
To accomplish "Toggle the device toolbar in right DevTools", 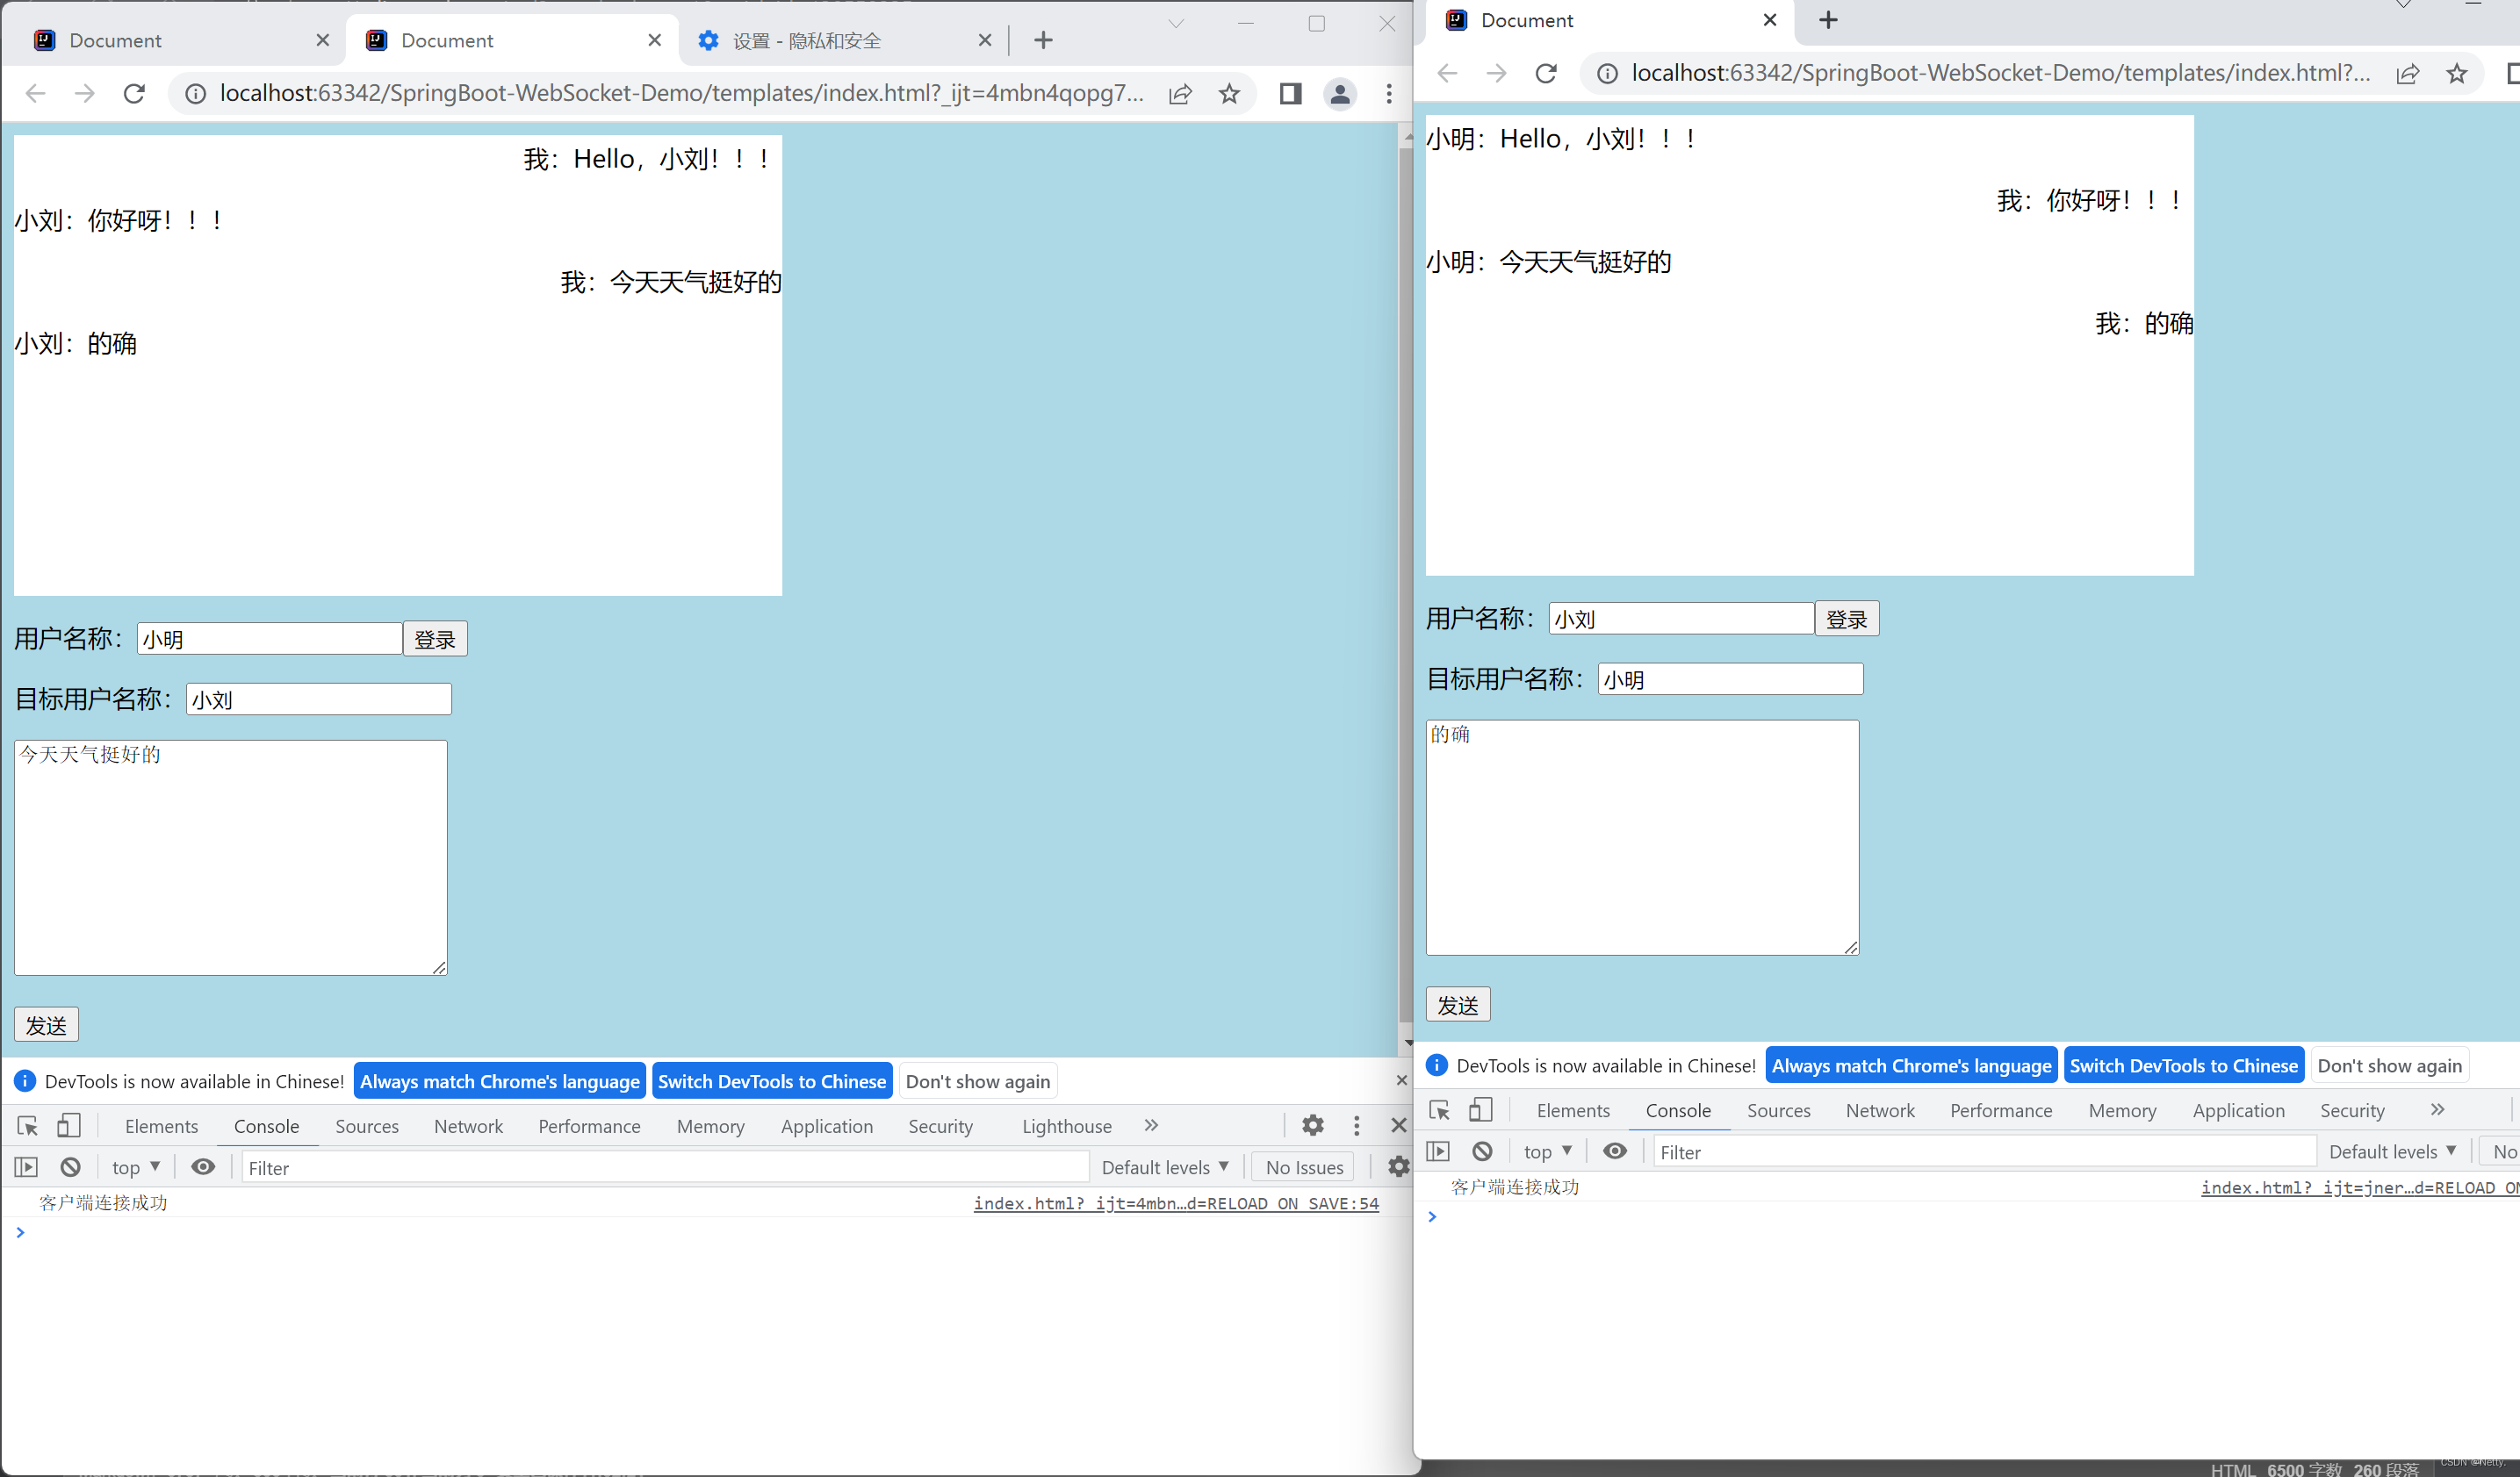I will tap(1480, 1110).
